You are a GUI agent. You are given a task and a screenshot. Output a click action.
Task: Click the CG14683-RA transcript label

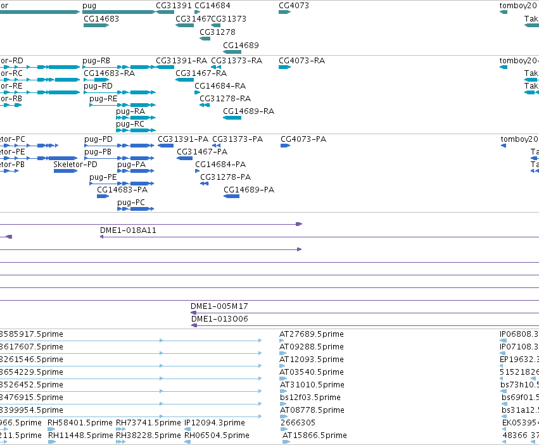[110, 73]
